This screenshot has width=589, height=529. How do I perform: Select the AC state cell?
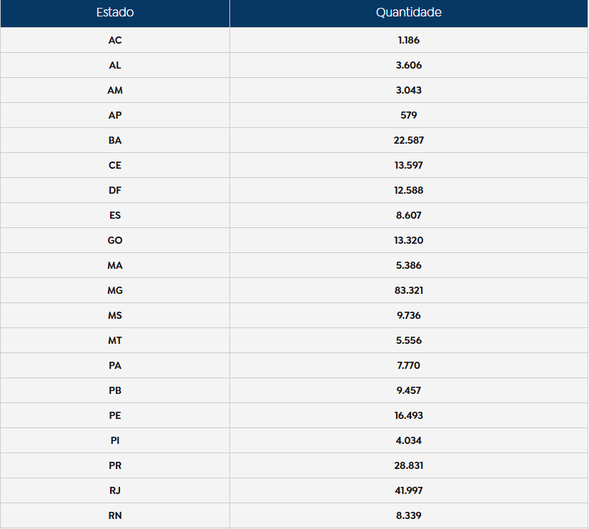(x=115, y=40)
